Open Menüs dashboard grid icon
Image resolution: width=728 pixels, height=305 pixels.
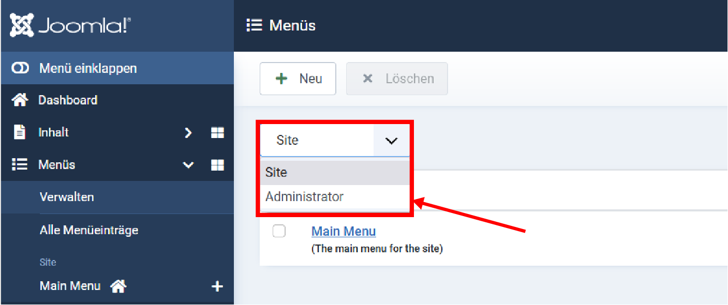(x=217, y=165)
